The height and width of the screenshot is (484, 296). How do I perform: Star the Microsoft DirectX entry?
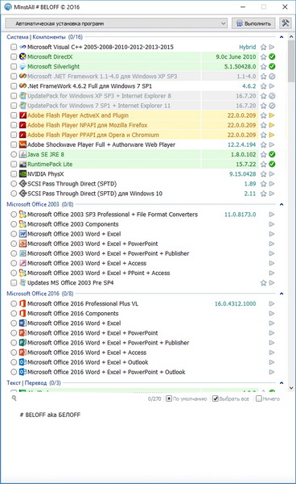[263, 56]
